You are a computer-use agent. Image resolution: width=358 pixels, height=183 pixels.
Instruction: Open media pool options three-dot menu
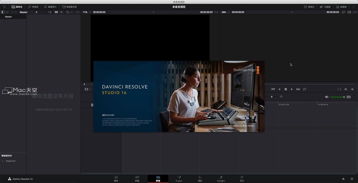pyautogui.click(x=77, y=12)
